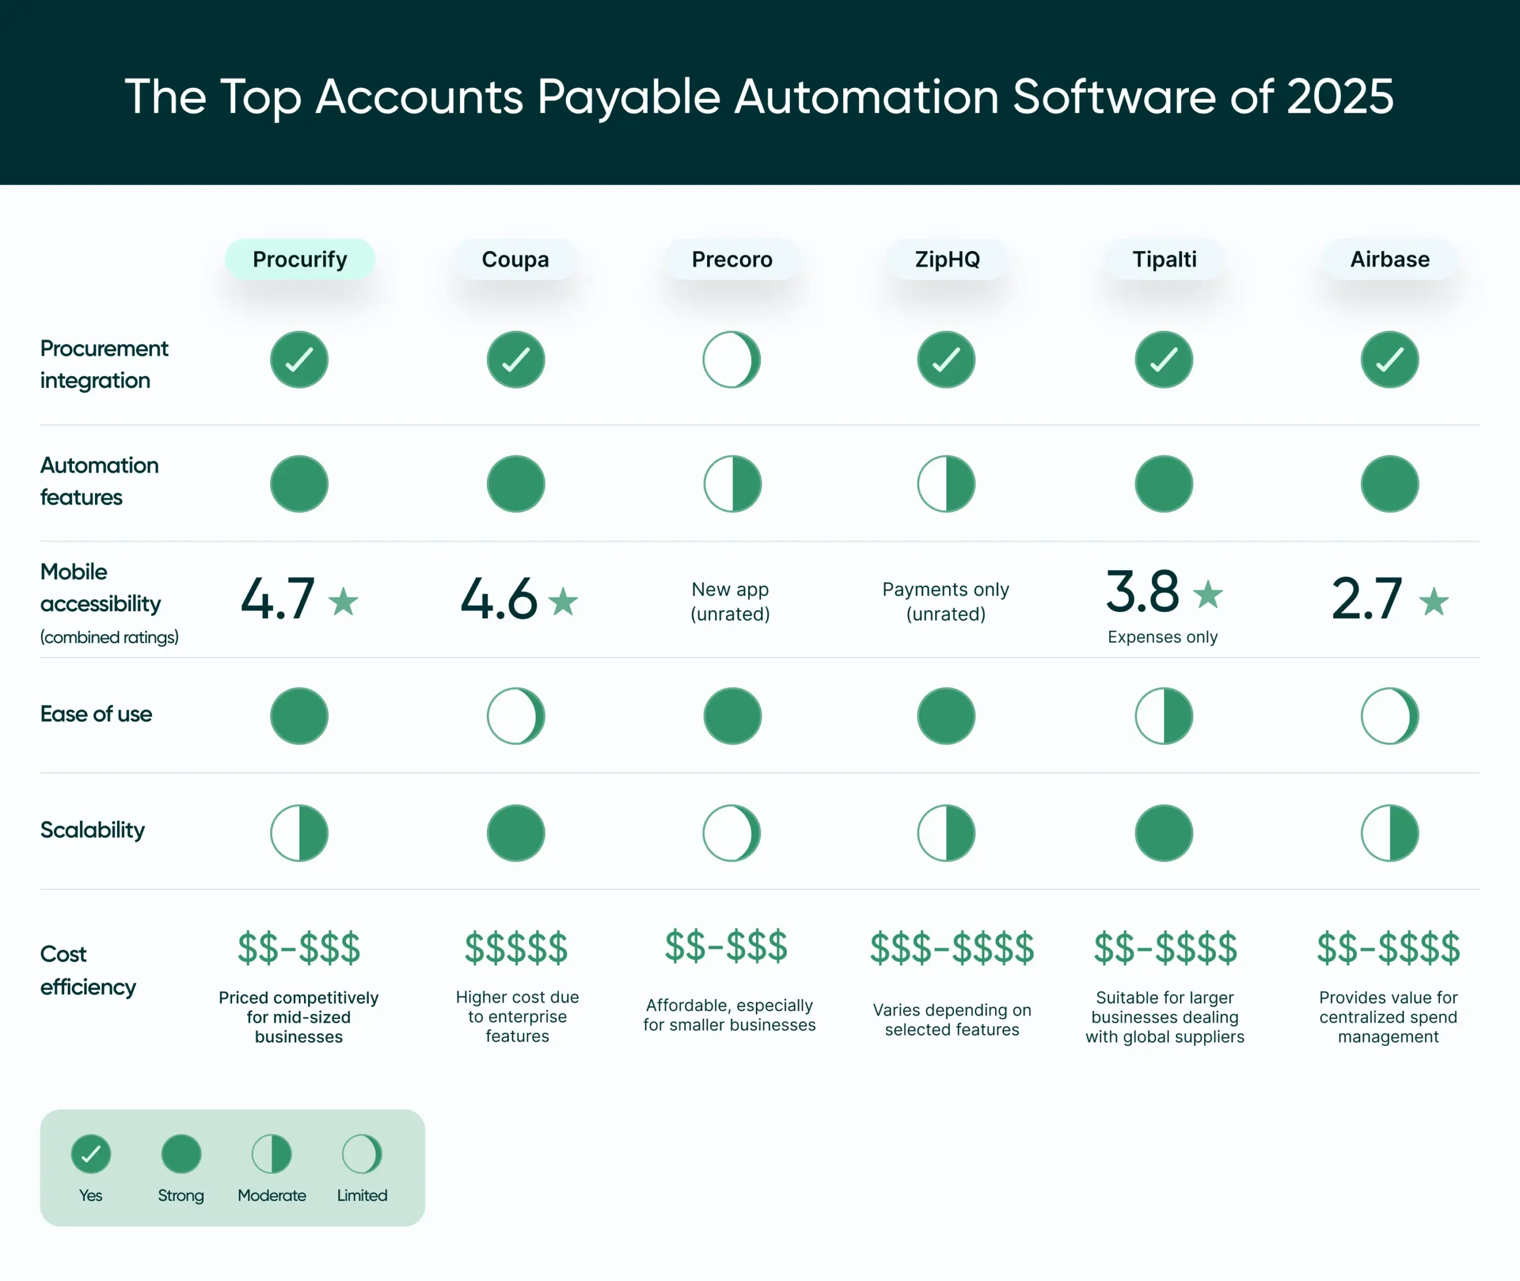The image size is (1520, 1281).
Task: Select the Procurify column header
Action: [x=299, y=260]
